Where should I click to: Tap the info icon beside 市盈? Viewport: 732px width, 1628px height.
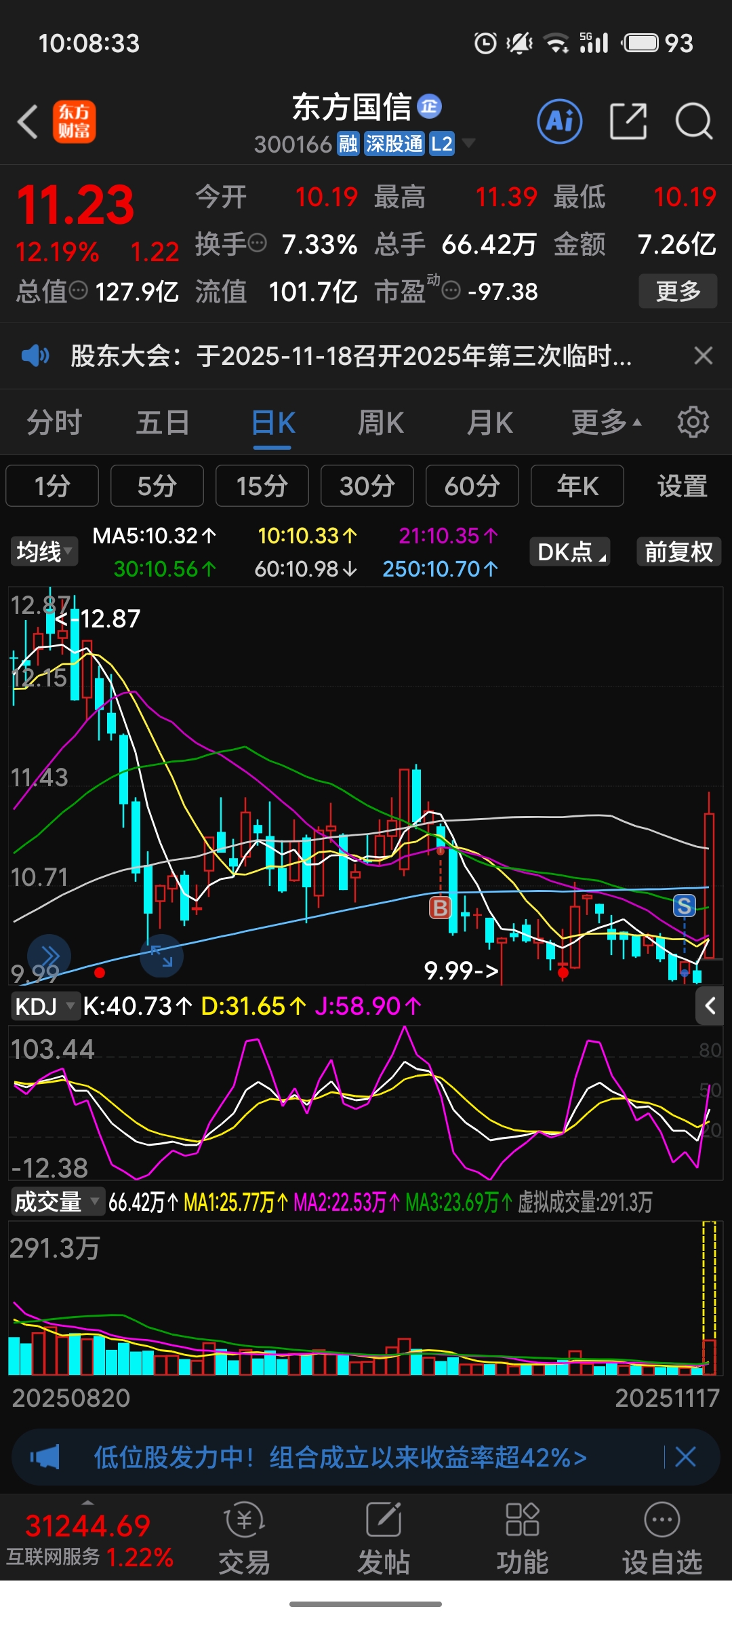point(451,291)
